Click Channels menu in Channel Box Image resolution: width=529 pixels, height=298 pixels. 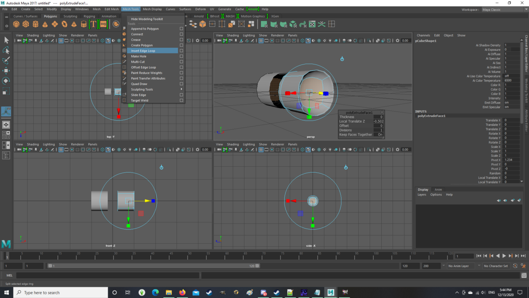423,35
